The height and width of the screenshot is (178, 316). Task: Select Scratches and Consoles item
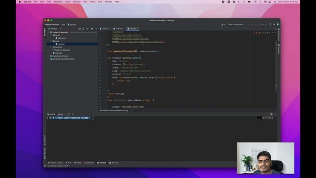click(x=62, y=59)
